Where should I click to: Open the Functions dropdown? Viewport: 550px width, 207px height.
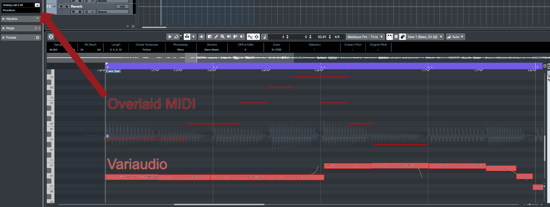(21, 10)
